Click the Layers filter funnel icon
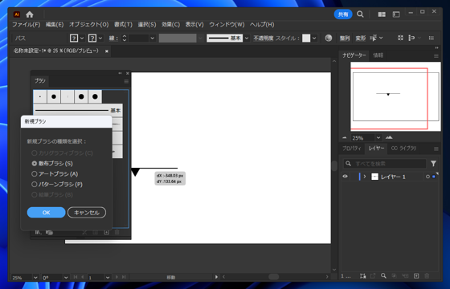The height and width of the screenshot is (289, 450). tap(433, 164)
